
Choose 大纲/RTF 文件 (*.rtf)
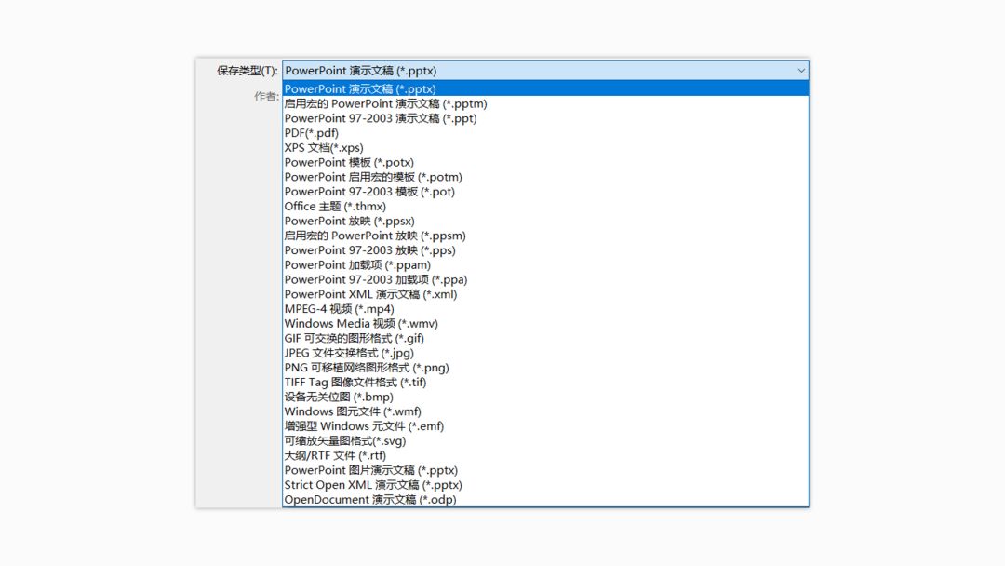(x=545, y=456)
